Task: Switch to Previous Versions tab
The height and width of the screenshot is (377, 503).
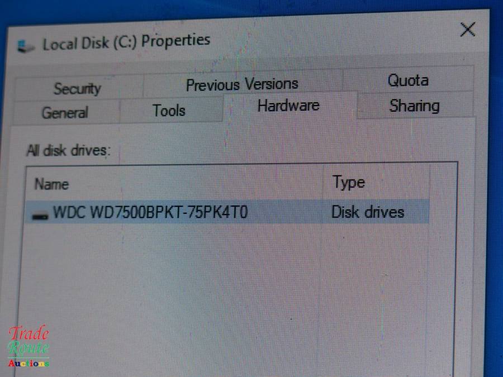Action: (243, 85)
